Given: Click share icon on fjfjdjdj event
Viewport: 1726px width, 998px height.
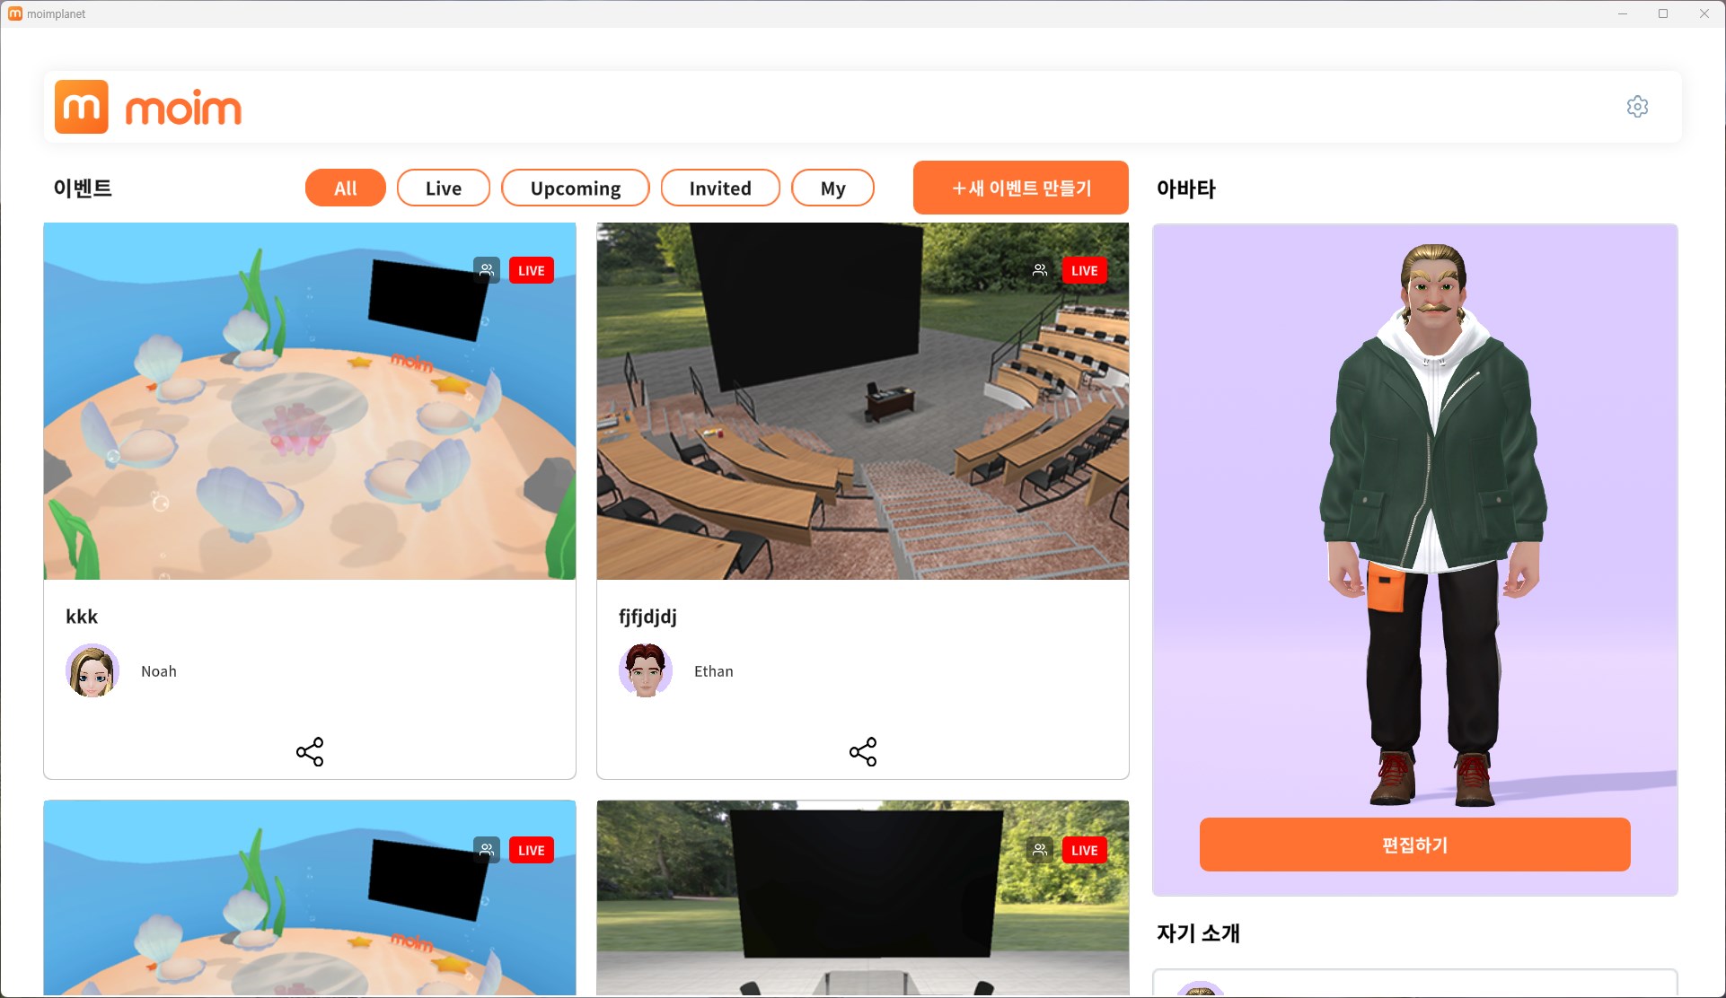Looking at the screenshot, I should tap(862, 751).
